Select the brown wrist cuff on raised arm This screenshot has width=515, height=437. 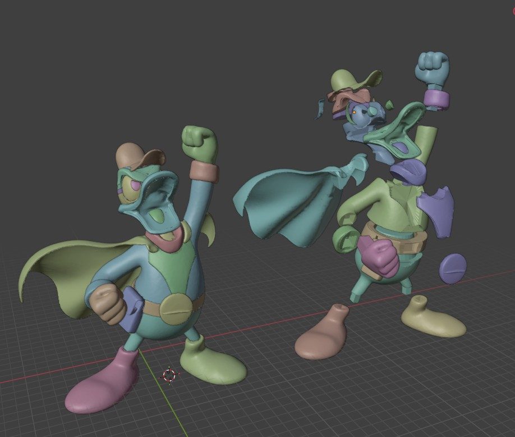tap(204, 171)
